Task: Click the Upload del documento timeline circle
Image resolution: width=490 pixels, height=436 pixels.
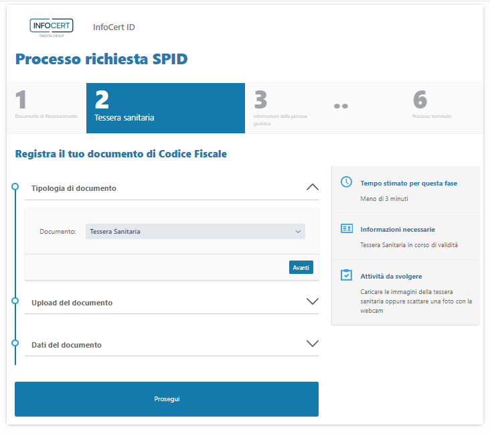Action: (15, 301)
